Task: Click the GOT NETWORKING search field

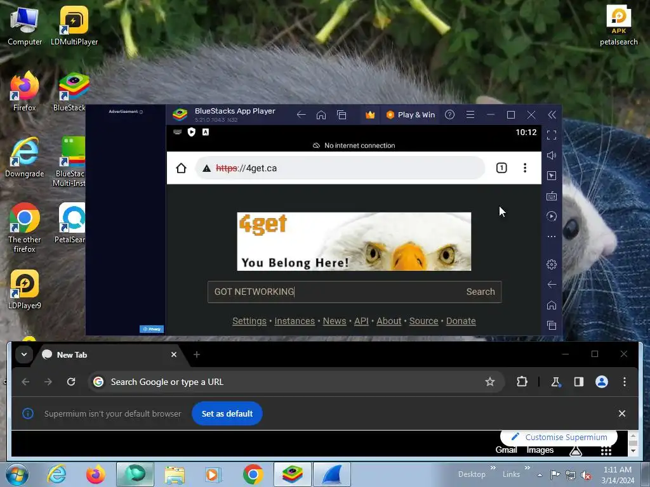Action: pyautogui.click(x=334, y=292)
